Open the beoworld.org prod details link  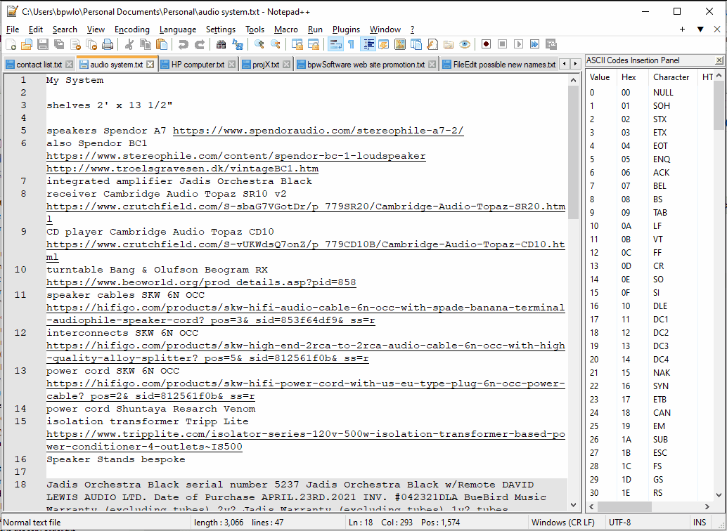tap(201, 282)
